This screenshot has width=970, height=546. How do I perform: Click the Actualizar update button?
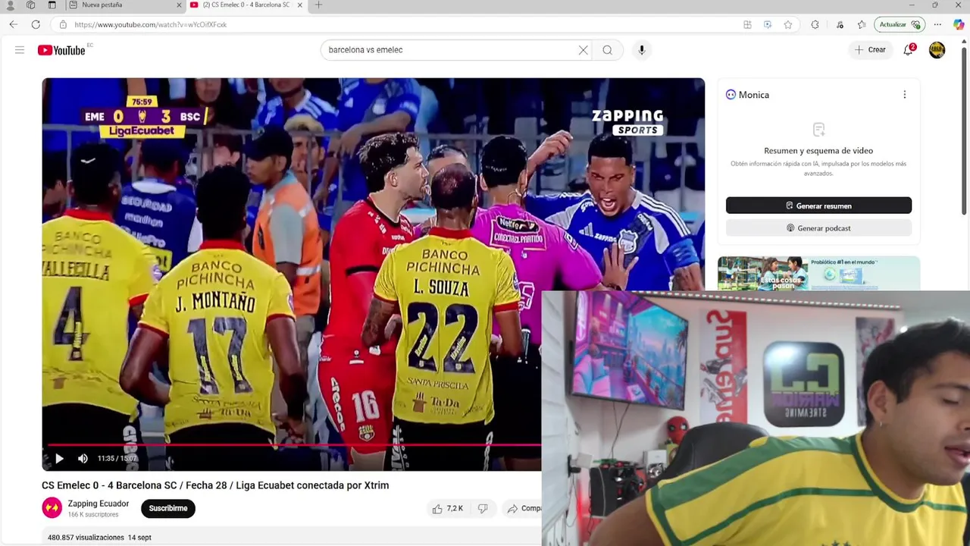900,24
